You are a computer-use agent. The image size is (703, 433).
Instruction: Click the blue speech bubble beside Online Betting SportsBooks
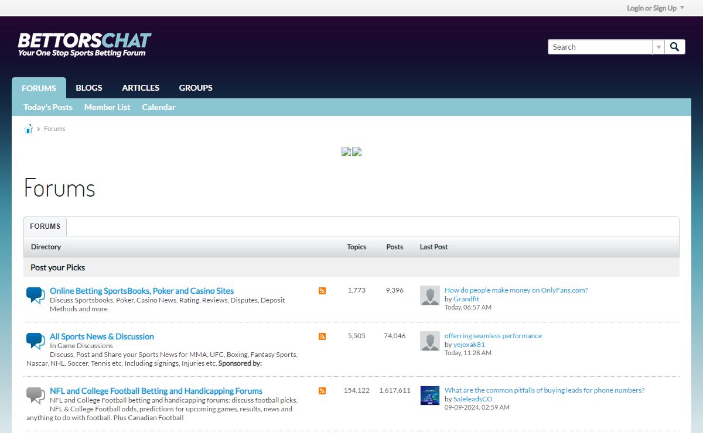point(35,295)
